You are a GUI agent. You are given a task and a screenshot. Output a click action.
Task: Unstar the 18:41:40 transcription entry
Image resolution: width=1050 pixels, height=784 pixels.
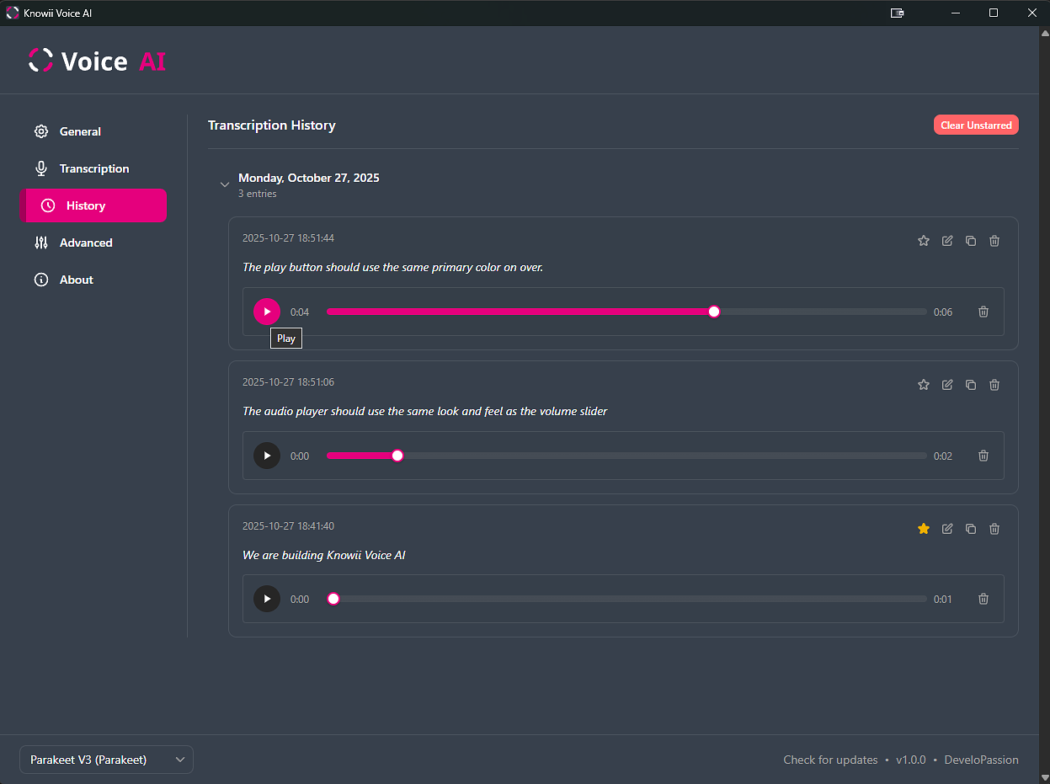coord(924,529)
